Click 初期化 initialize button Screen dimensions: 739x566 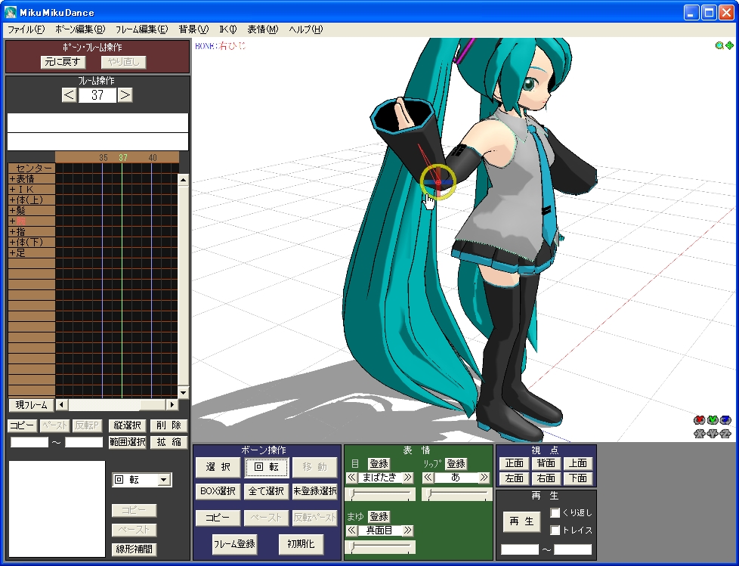click(301, 544)
